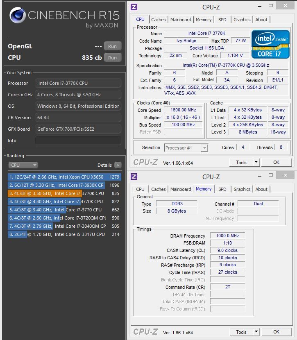Select highlighted ranking row i7-3770K CPU 835
Screen dimensions: 297x340
click(64, 193)
